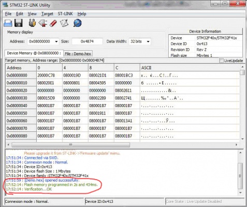Select cell 08002741
Viewport: 247px width, 207px height.
coord(127,98)
